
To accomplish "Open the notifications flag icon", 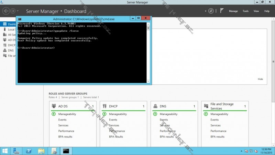I will click(x=222, y=11).
